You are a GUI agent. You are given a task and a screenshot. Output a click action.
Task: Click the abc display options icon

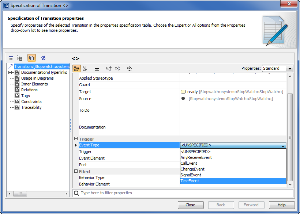pyautogui.click(x=130, y=69)
